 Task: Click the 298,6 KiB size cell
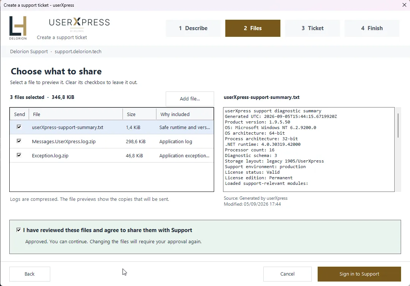[136, 142]
